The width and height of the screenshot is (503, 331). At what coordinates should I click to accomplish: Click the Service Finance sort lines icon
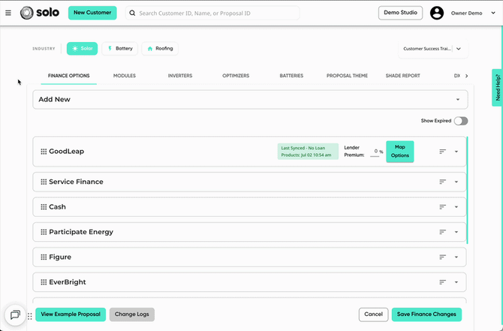pyautogui.click(x=443, y=182)
